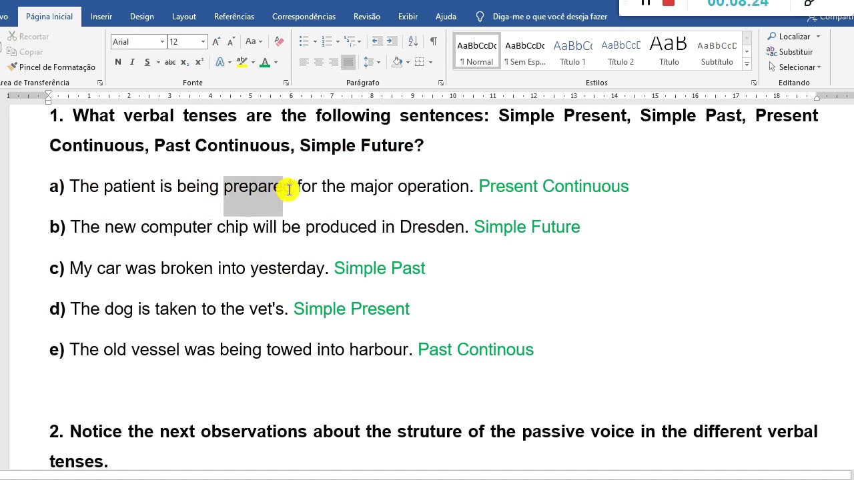This screenshot has width=854, height=480.
Task: Click green text 'Past Continous'
Action: (476, 350)
